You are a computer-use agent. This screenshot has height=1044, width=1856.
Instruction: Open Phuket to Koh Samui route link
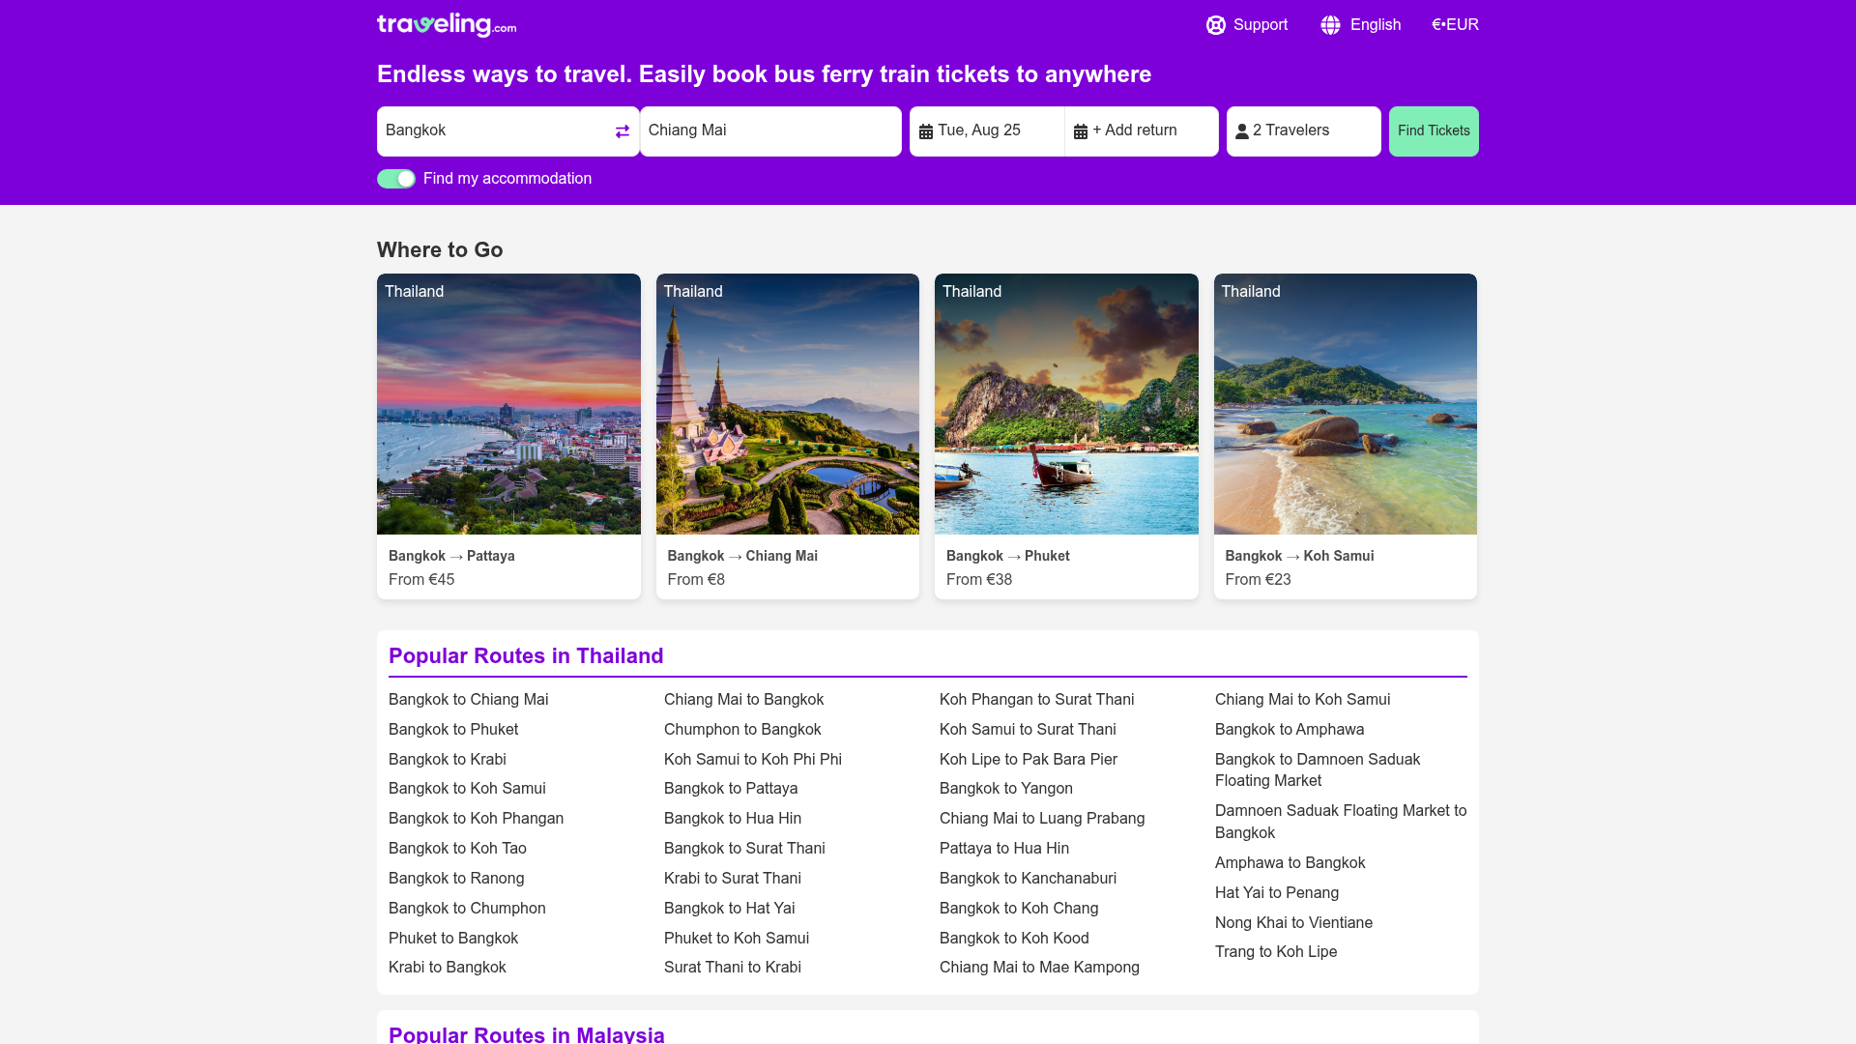(737, 939)
